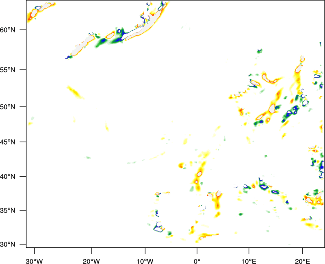Click the 45°N latitude label
The width and height of the screenshot is (325, 264).
click(8, 142)
